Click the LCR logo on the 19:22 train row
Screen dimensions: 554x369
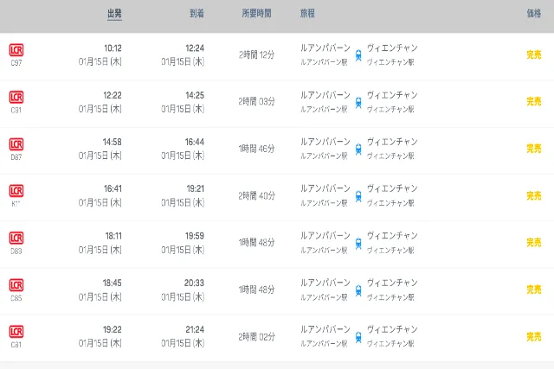(x=16, y=332)
